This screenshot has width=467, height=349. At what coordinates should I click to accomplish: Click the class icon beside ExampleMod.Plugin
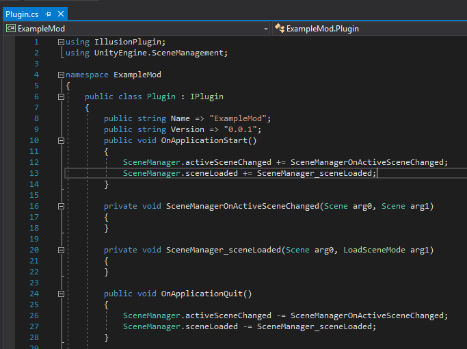[x=280, y=28]
